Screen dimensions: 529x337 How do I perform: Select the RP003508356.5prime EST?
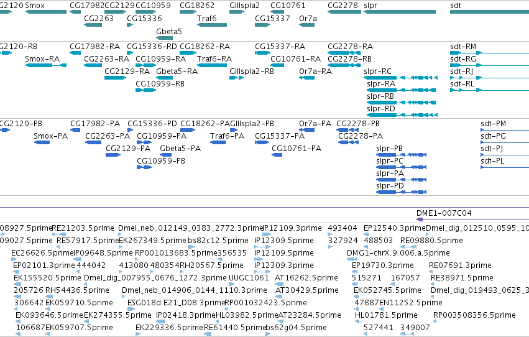coord(436,322)
